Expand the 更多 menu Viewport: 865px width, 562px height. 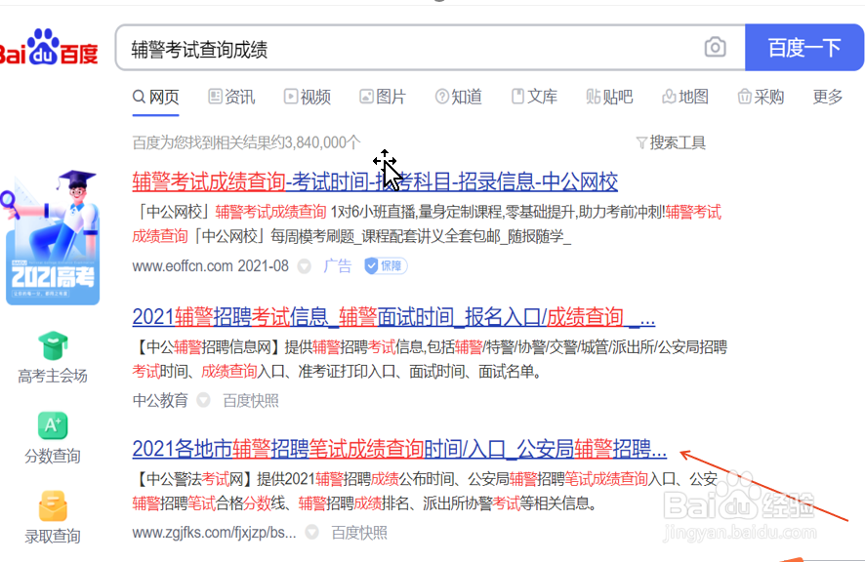point(828,97)
